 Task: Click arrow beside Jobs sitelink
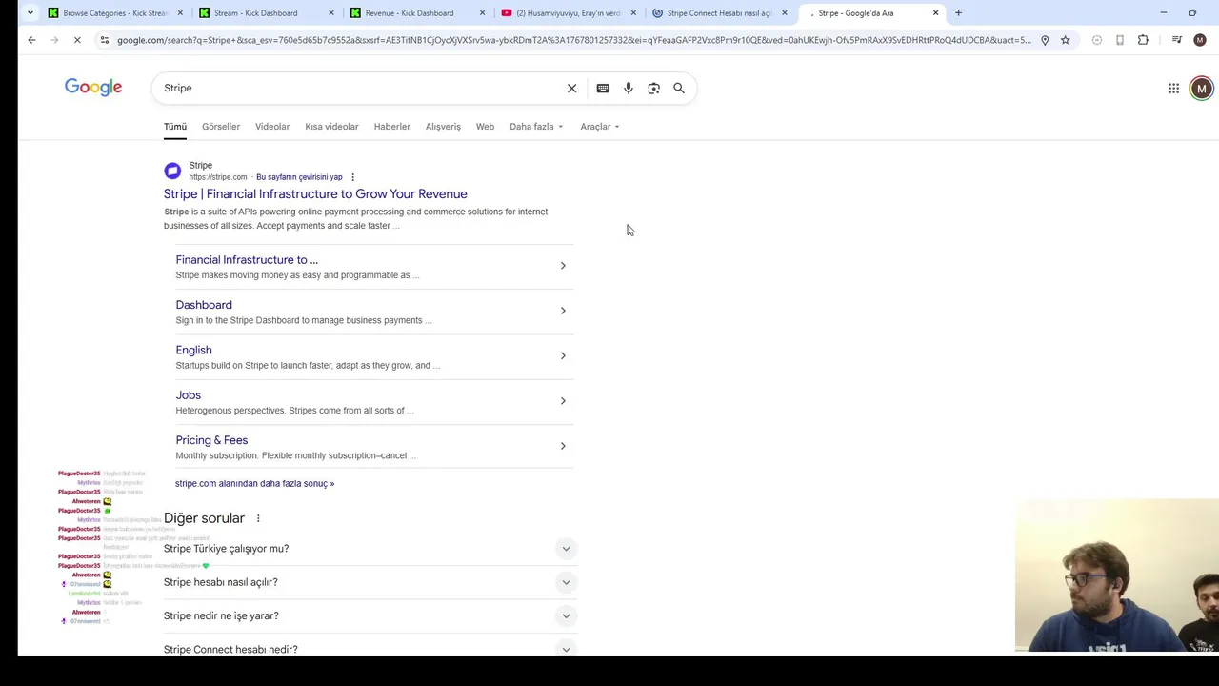tap(563, 401)
